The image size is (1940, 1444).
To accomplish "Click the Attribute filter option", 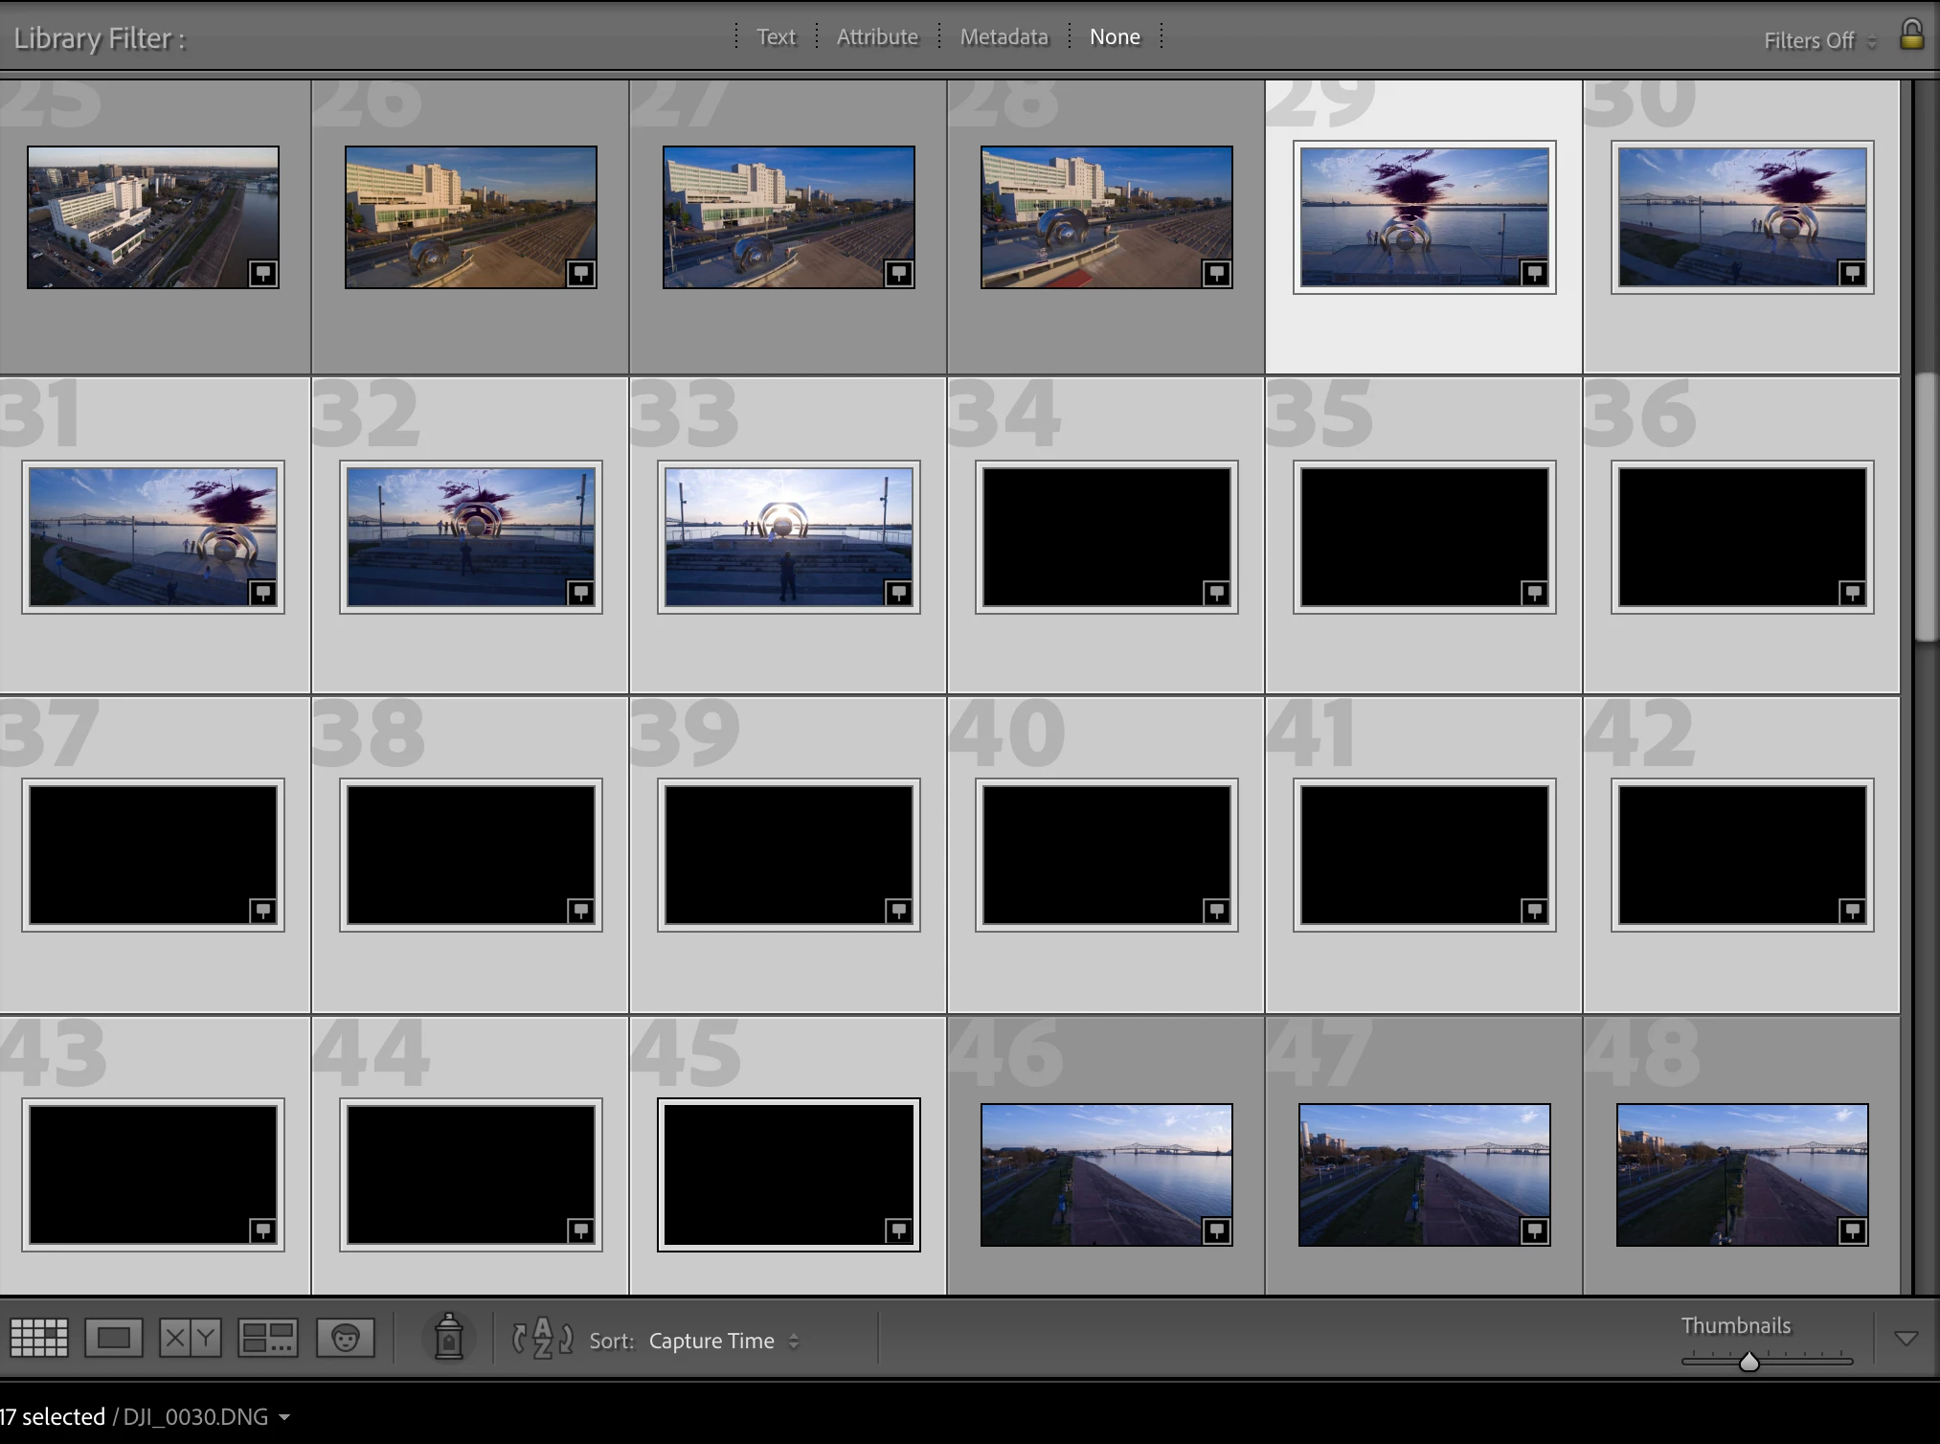I will 877,36.
